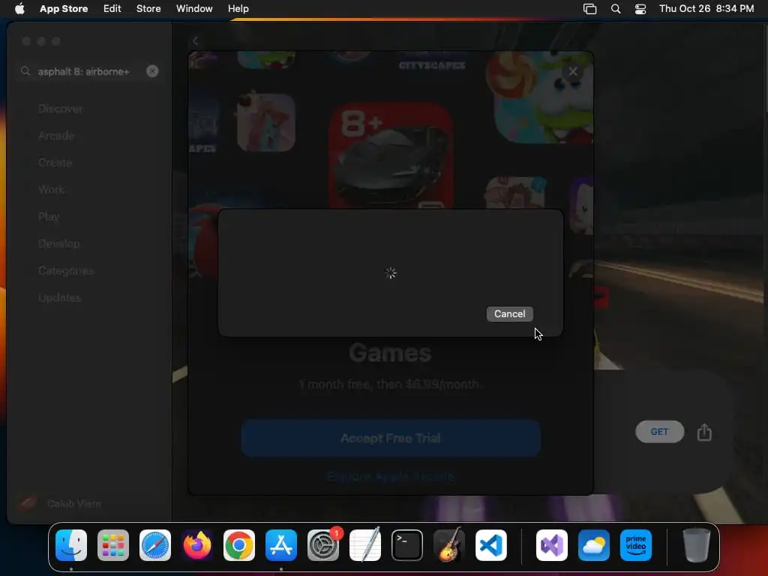Open the Categories section
768x576 pixels.
pos(66,270)
